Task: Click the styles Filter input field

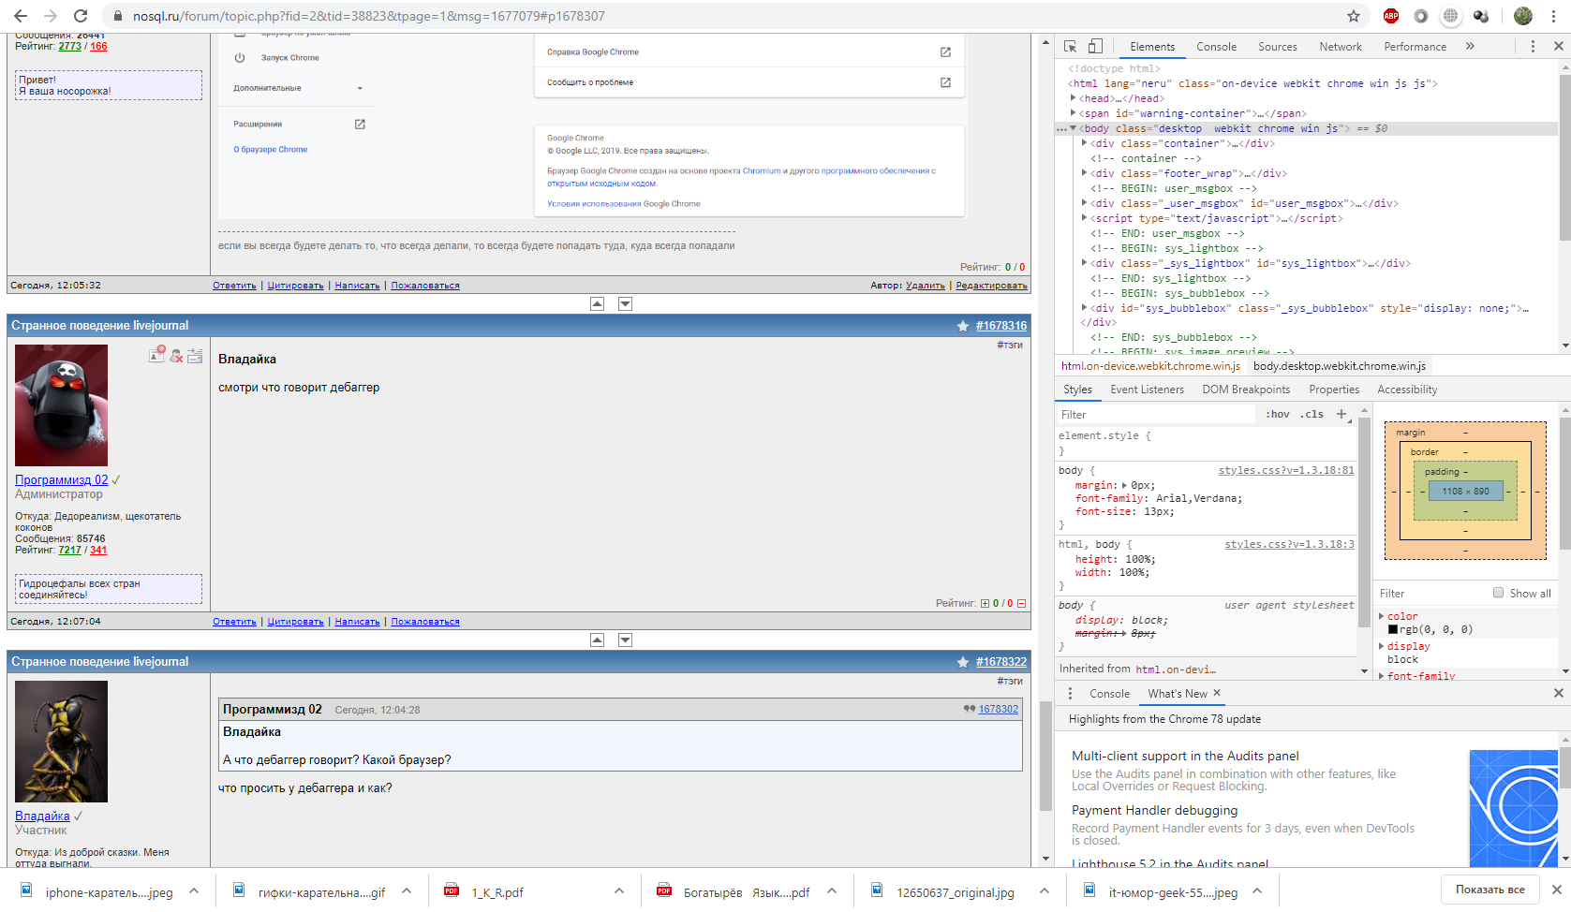Action: pyautogui.click(x=1152, y=414)
